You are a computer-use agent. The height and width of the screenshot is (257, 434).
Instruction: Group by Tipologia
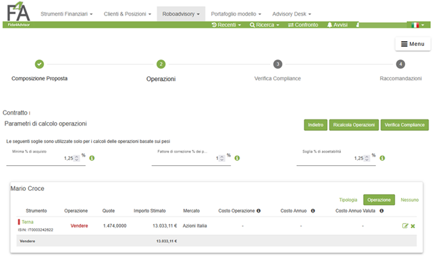[x=348, y=200]
